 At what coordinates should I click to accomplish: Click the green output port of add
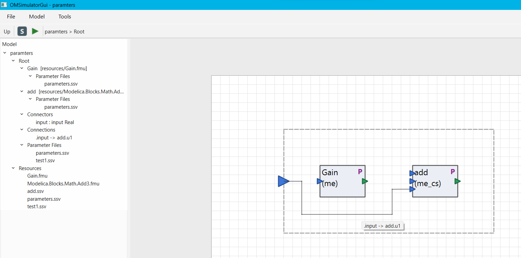(458, 181)
